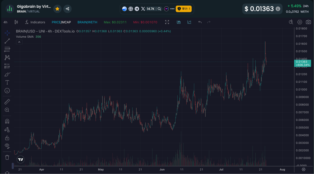Enter fullscreen chart mode

(x=167, y=22)
